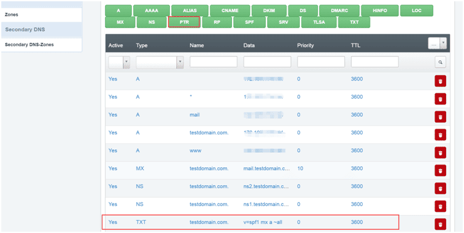
Task: Add a new DKIM record
Action: (269, 11)
